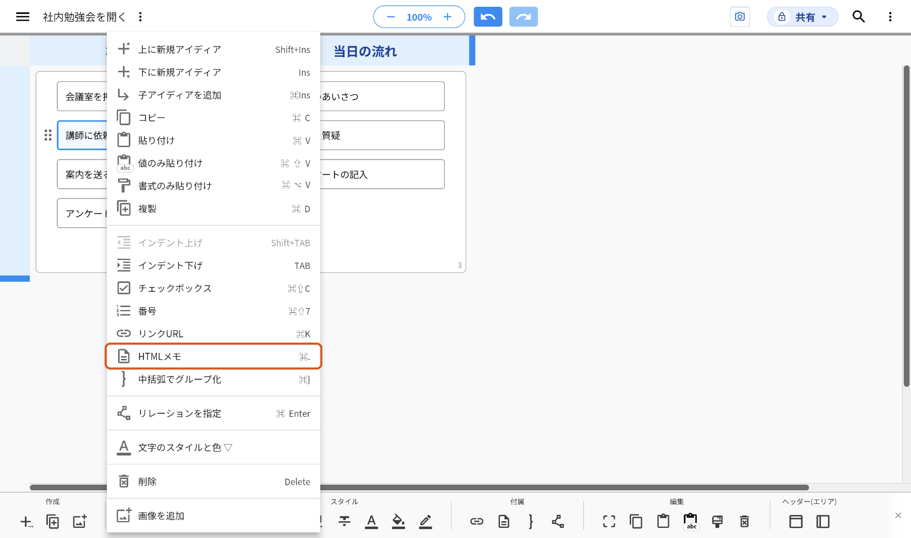Click the memo document icon in 付属

click(504, 522)
